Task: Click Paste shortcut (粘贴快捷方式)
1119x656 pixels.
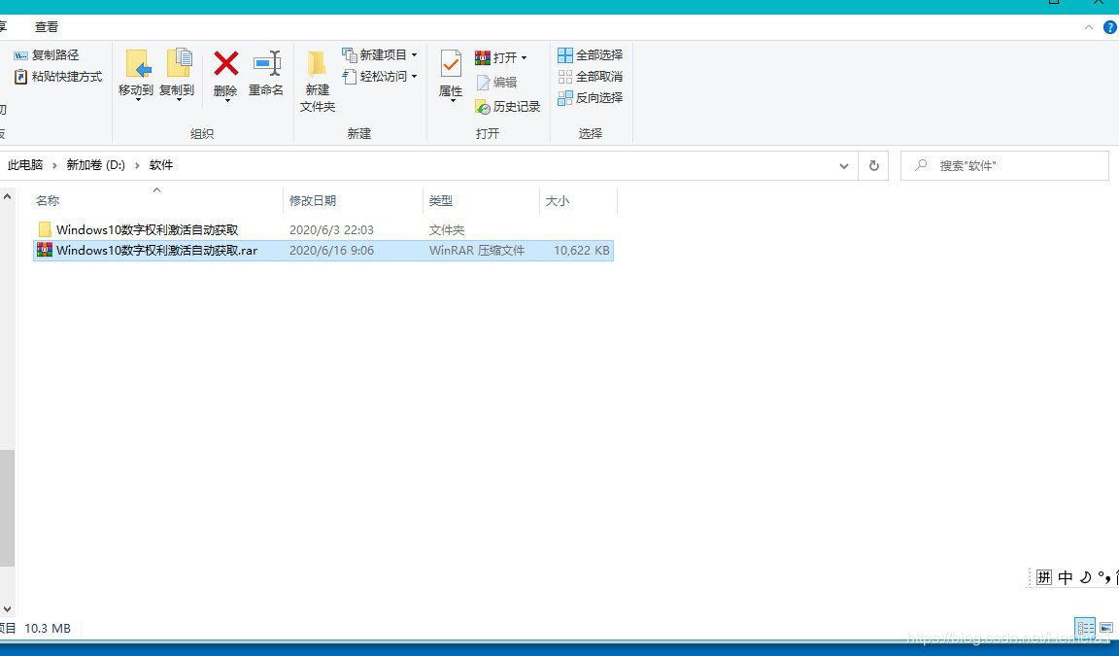Action: tap(58, 77)
